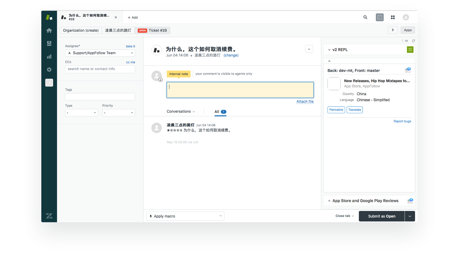Open the Submit as Open arrow menu
The image size is (459, 255).
tap(410, 216)
